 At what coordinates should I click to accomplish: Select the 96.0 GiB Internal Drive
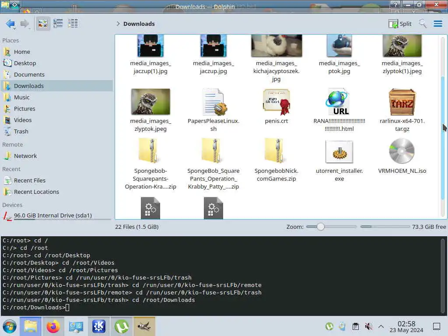[x=56, y=216]
